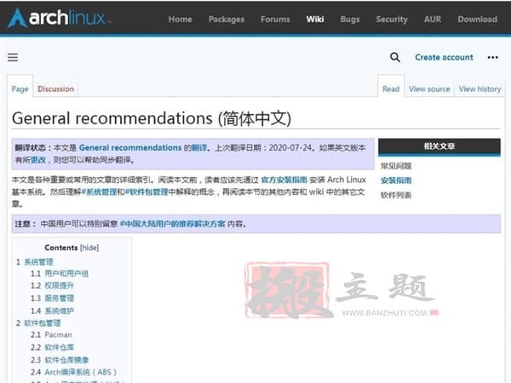Open the hamburger sidebar menu
Screen dimensions: 511x383
pos(13,57)
